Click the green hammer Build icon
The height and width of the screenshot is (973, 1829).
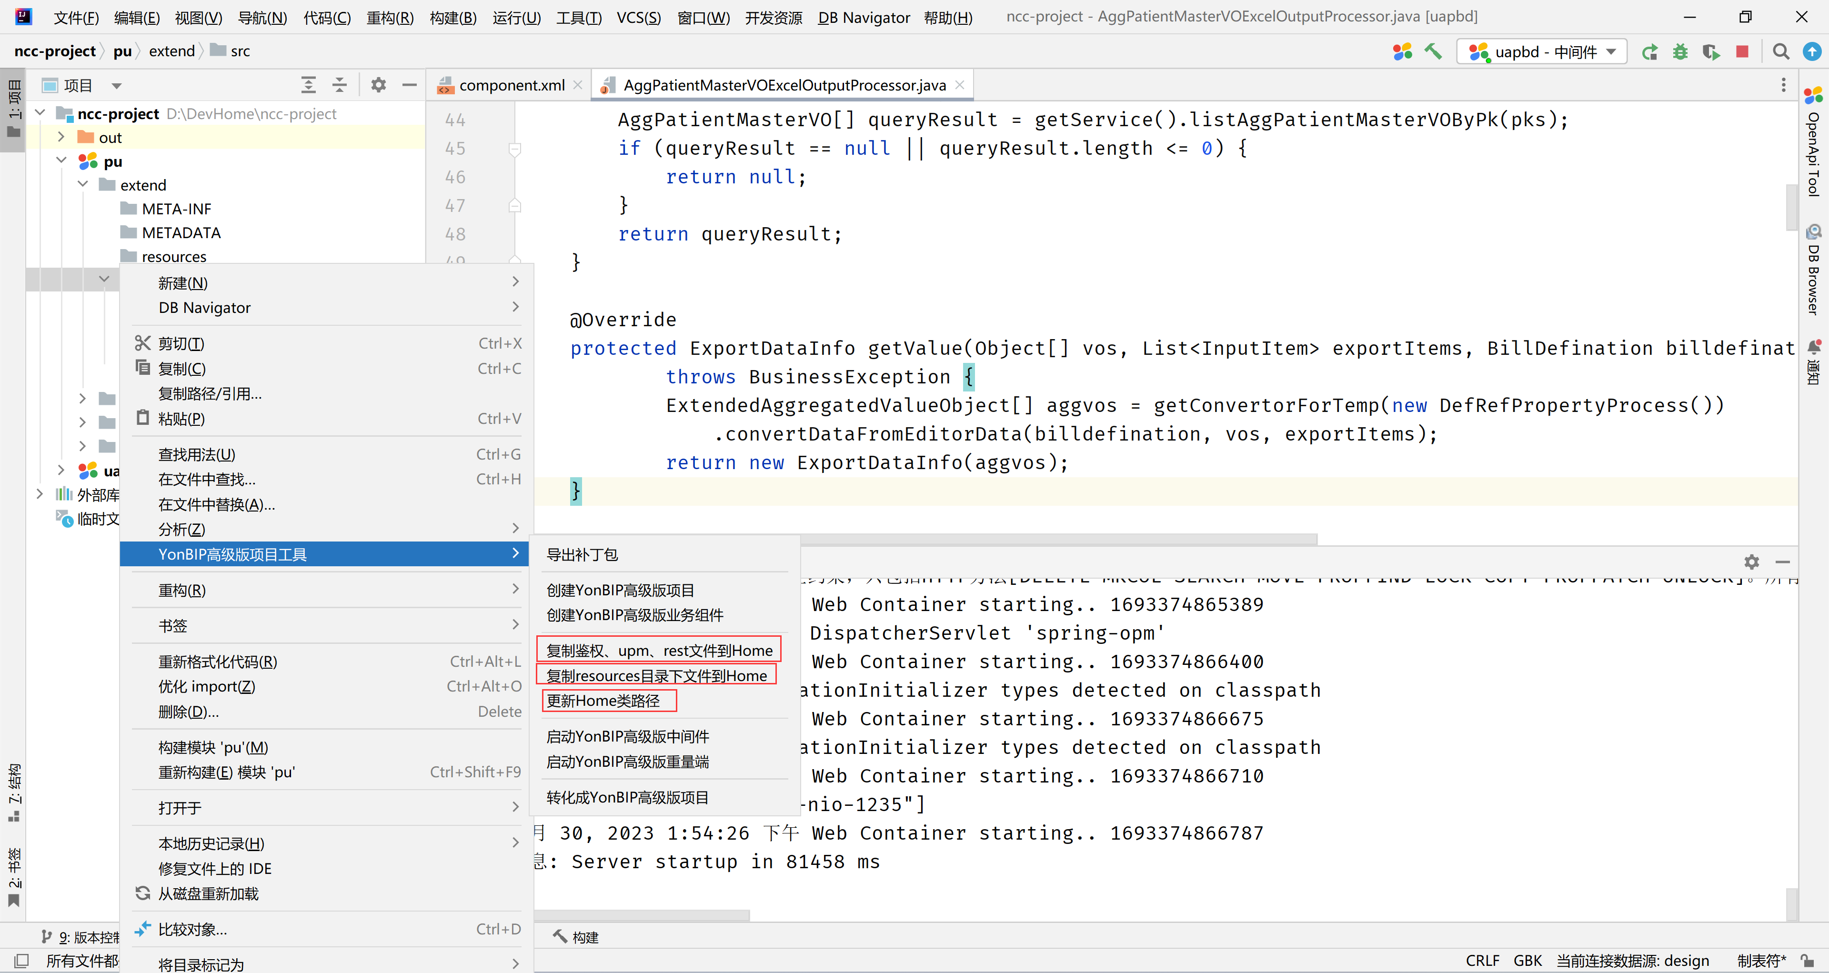(1433, 52)
